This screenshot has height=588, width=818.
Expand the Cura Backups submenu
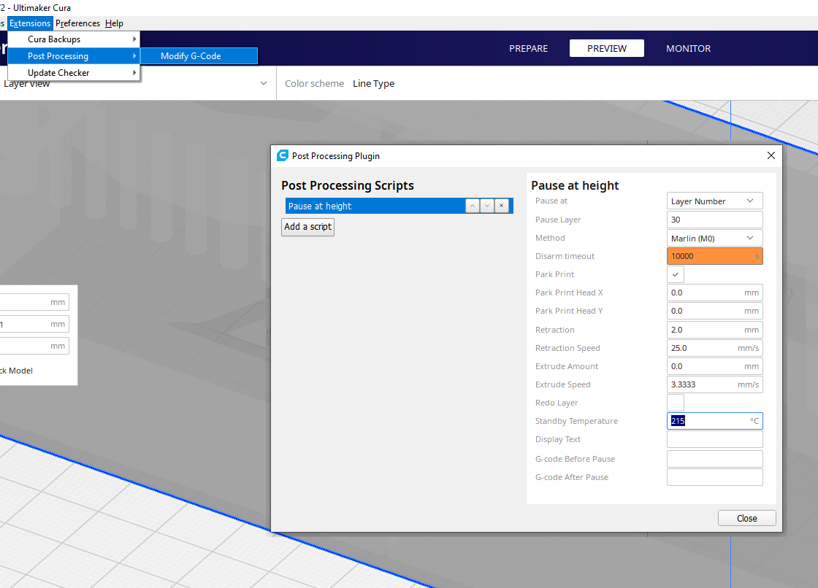pyautogui.click(x=74, y=39)
